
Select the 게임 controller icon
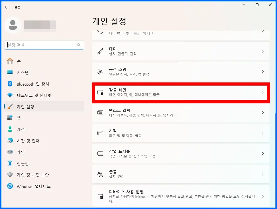10,152
